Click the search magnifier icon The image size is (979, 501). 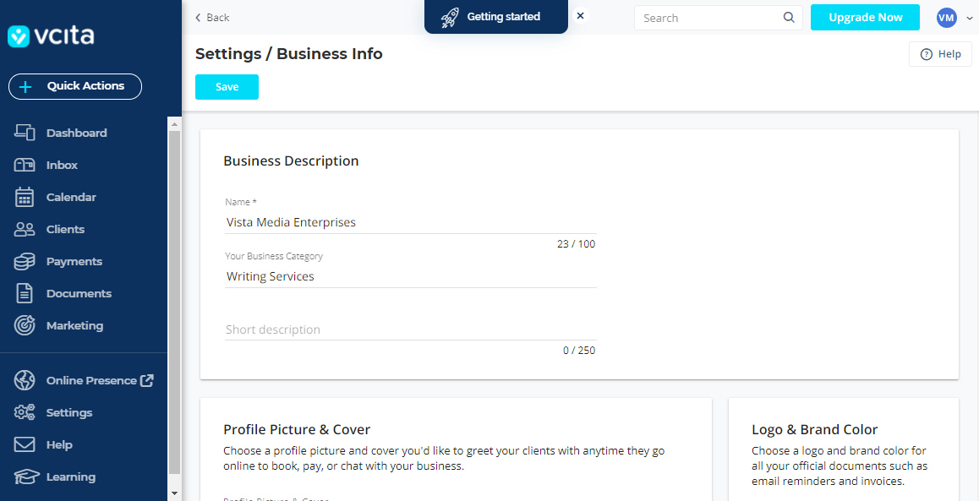click(789, 18)
